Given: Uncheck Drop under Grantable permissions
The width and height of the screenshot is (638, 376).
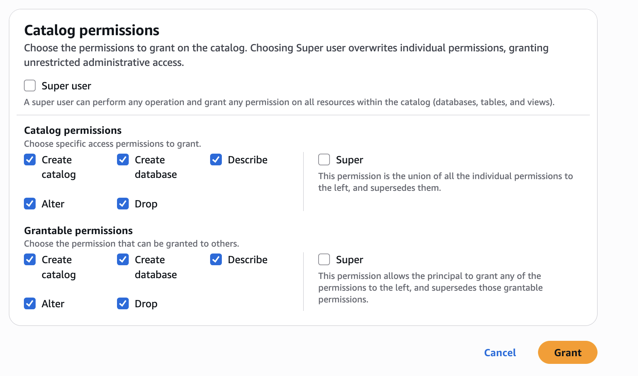Looking at the screenshot, I should click(x=123, y=304).
